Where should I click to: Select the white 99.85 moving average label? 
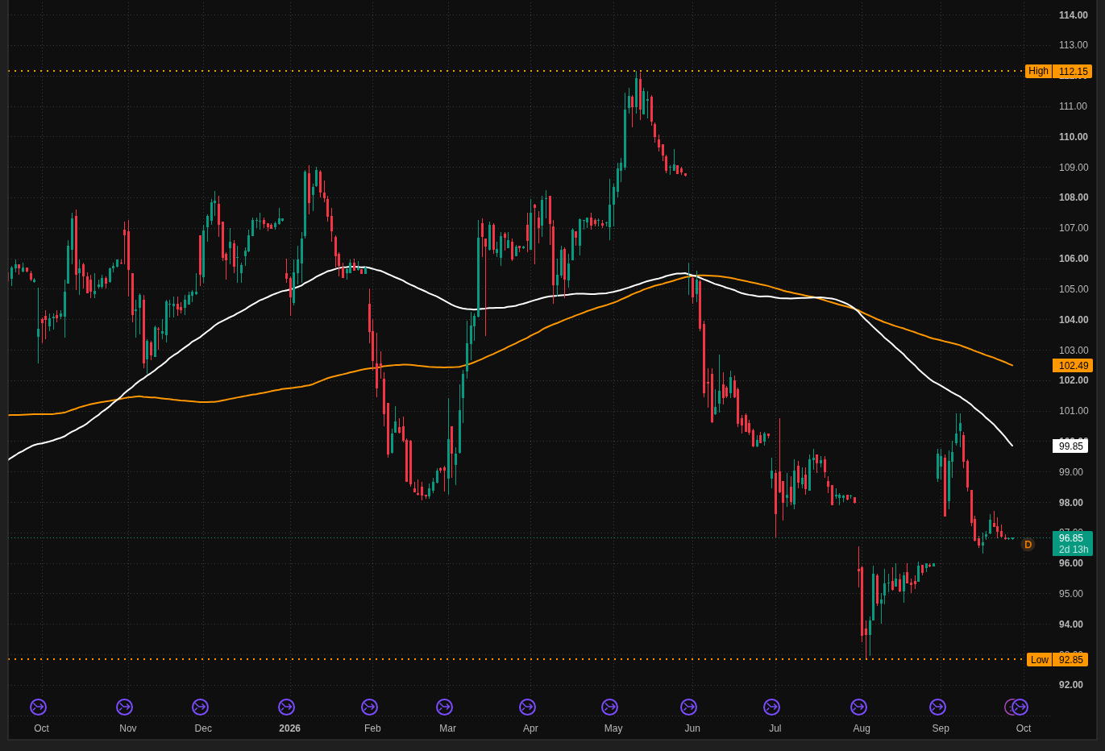(x=1070, y=446)
